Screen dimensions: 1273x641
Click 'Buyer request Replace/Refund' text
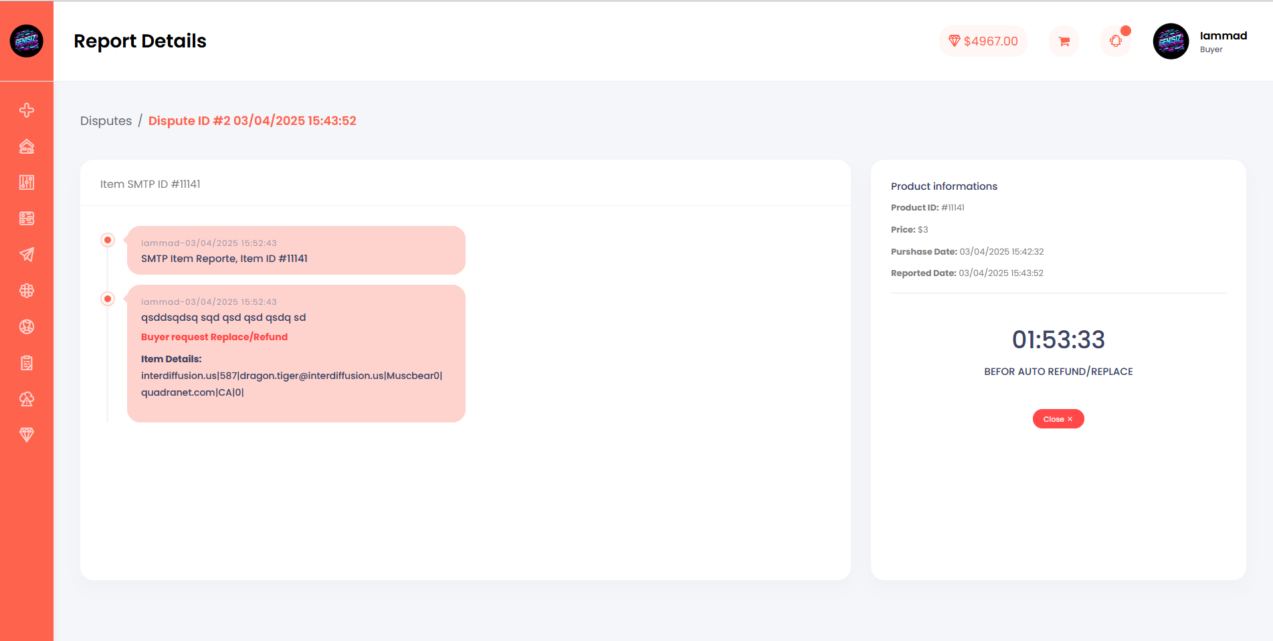[214, 337]
